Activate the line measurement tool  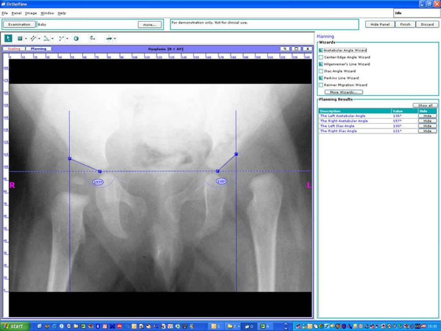(33, 38)
